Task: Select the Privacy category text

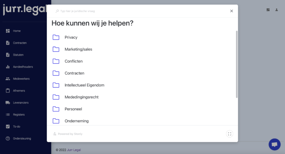Action: click(x=71, y=37)
